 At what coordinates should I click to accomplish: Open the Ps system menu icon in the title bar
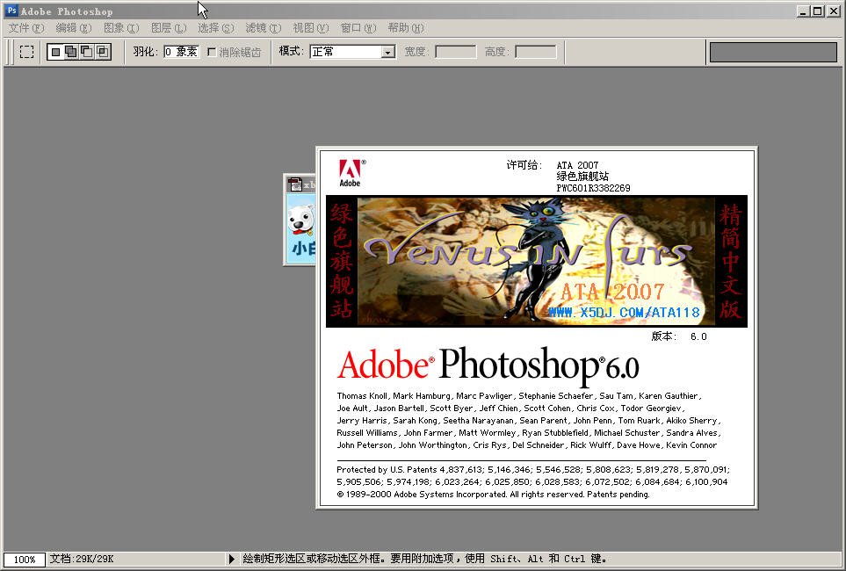[11, 11]
